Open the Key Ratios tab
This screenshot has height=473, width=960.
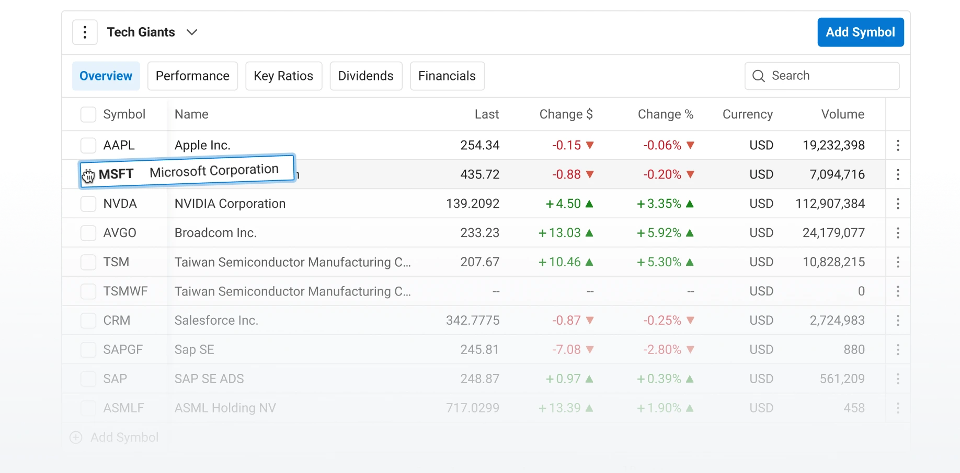tap(283, 76)
